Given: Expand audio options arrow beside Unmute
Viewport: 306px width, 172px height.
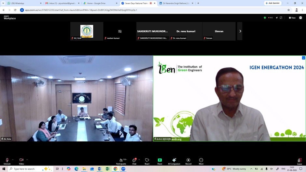Looking at the screenshot, I should tap(13, 160).
